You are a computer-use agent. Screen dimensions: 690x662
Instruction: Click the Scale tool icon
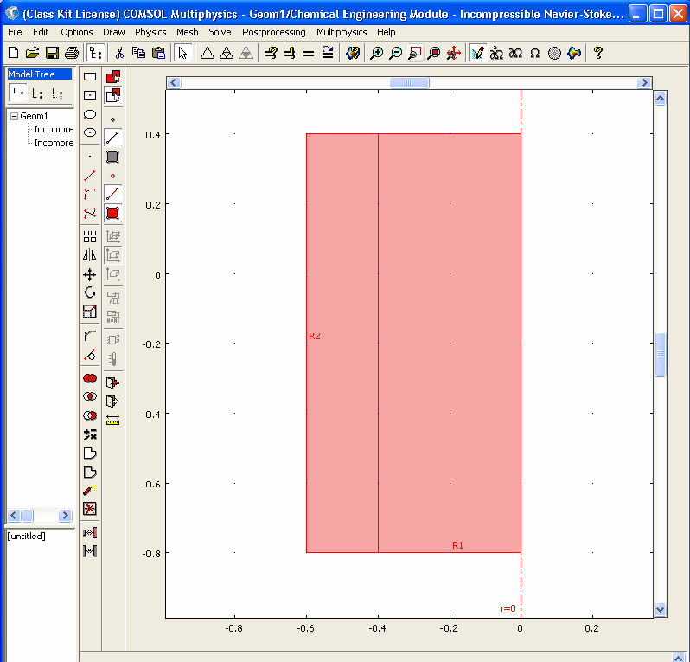pyautogui.click(x=90, y=312)
